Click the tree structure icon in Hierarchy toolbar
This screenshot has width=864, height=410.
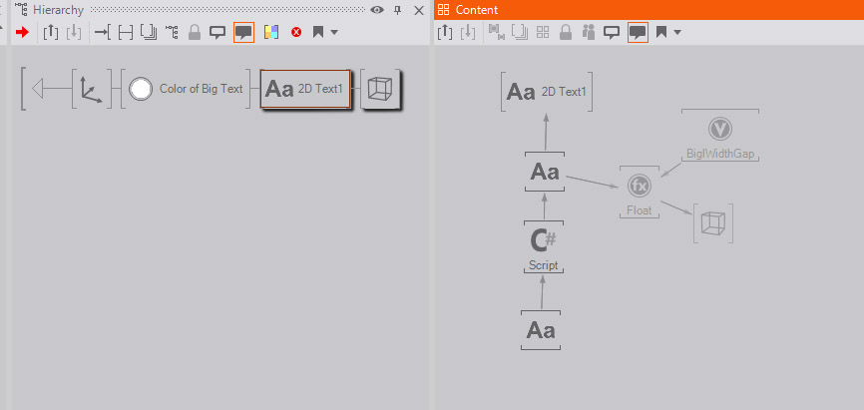[172, 32]
